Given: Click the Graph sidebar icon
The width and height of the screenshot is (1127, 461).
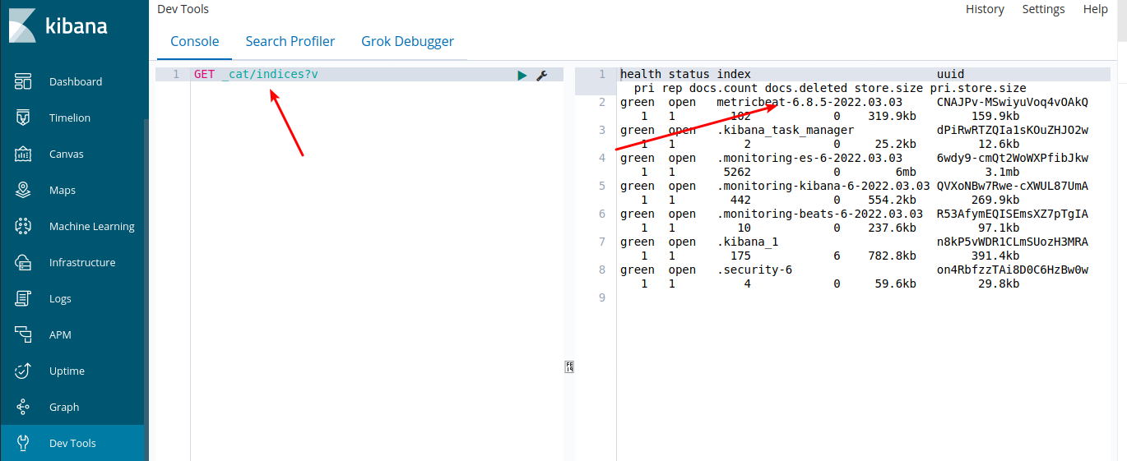Looking at the screenshot, I should coord(23,407).
